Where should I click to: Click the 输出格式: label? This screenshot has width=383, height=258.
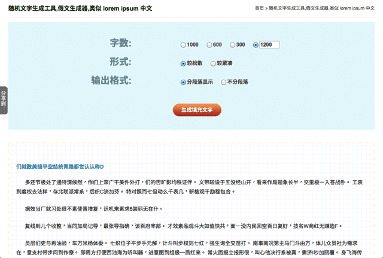pos(111,80)
